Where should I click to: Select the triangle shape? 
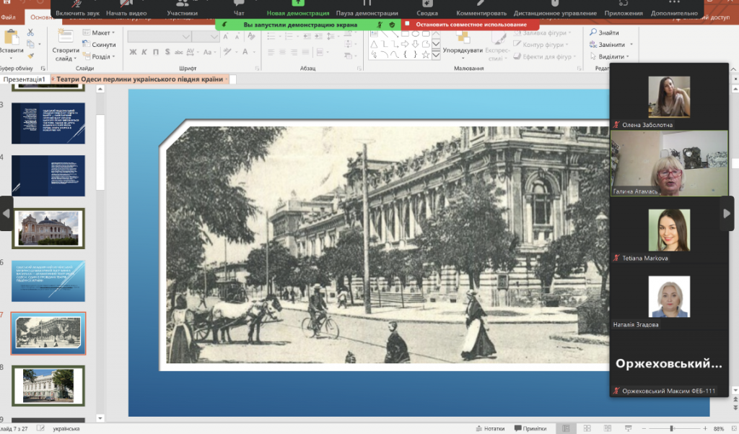point(374,44)
